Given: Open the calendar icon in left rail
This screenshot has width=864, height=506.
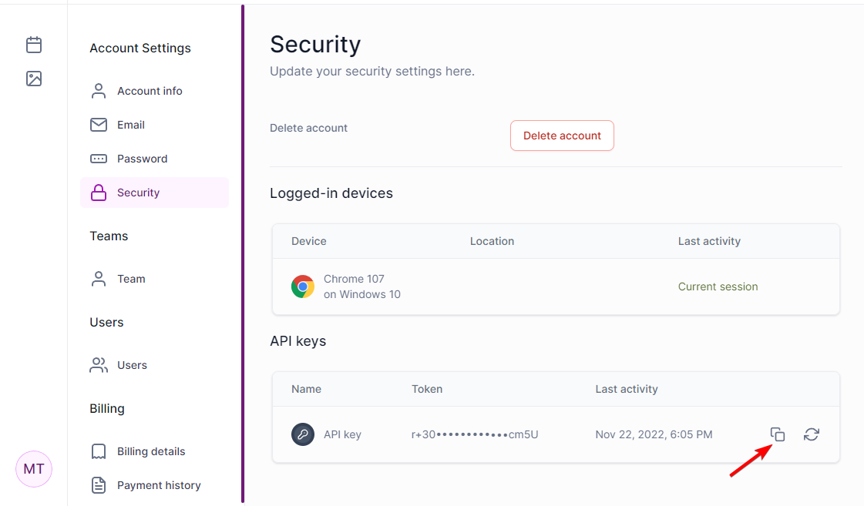Looking at the screenshot, I should point(34,45).
